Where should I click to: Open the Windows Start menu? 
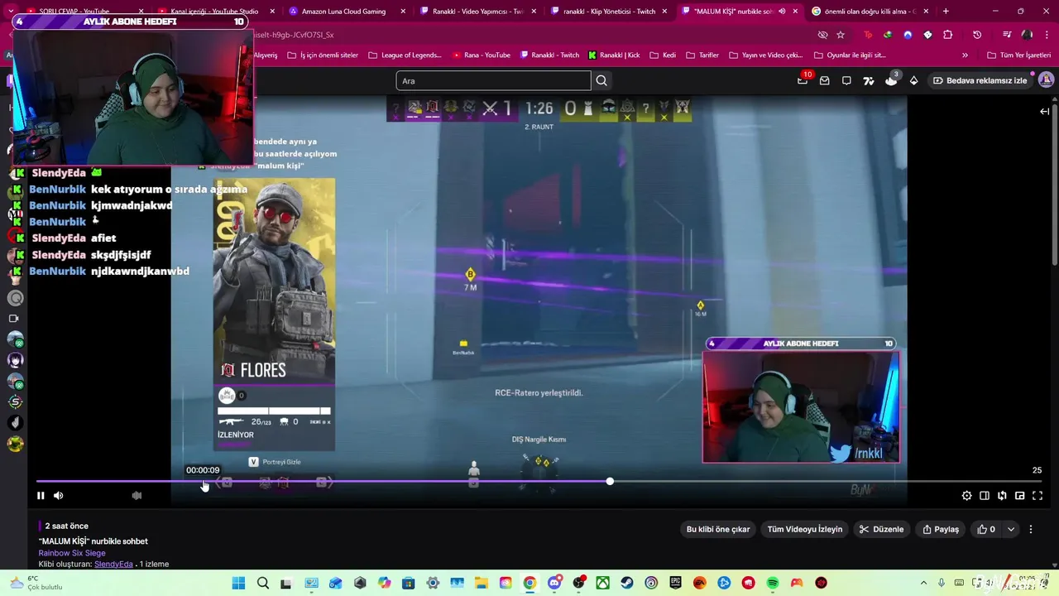pos(238,584)
